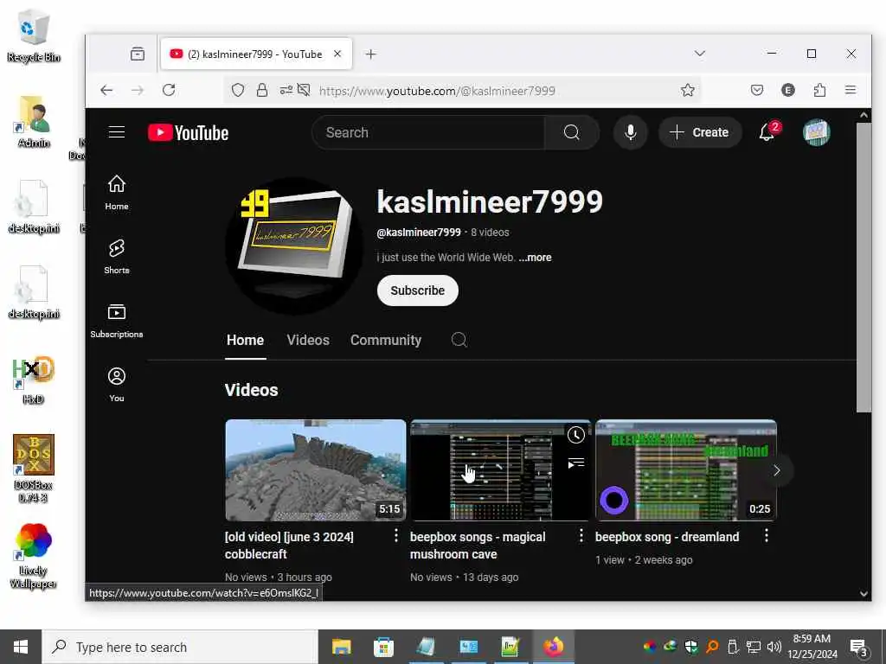This screenshot has width=886, height=664.
Task: Click the YouTube search field
Action: click(428, 132)
